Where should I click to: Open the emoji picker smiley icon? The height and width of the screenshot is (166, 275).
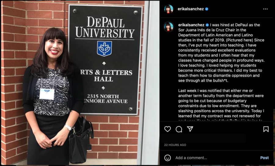(x=167, y=158)
